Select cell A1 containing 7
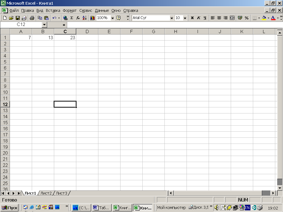 click(21, 38)
